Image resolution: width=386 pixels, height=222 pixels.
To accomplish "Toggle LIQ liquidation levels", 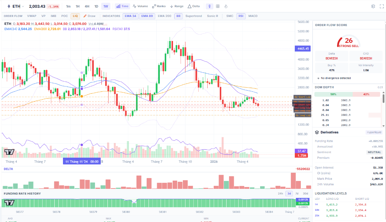I will point(75,16).
